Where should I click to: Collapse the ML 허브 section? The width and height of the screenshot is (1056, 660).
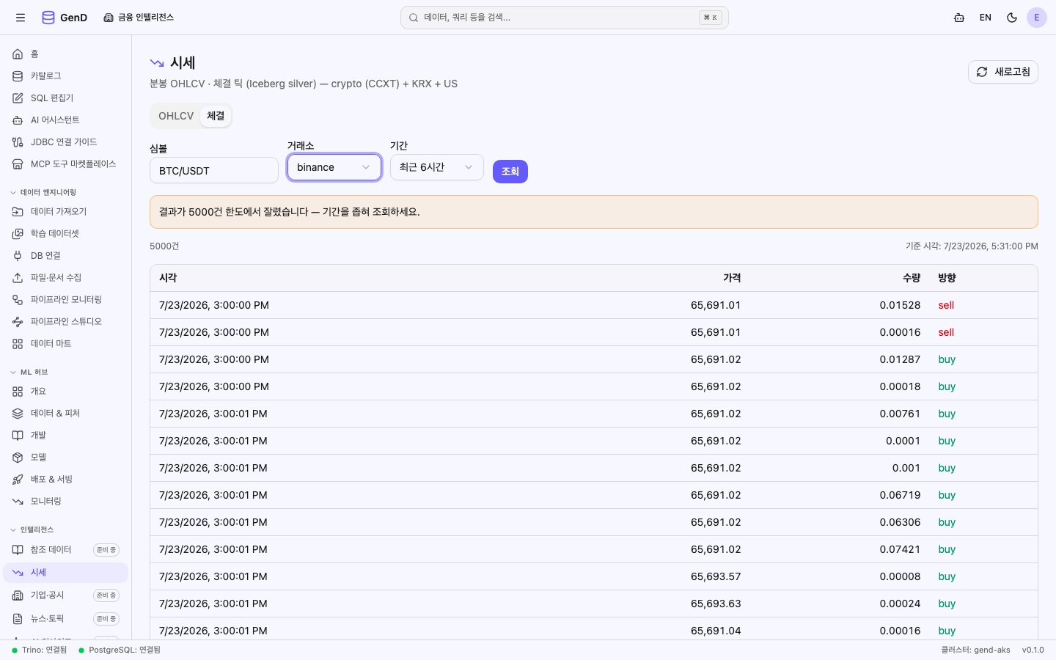click(x=29, y=373)
